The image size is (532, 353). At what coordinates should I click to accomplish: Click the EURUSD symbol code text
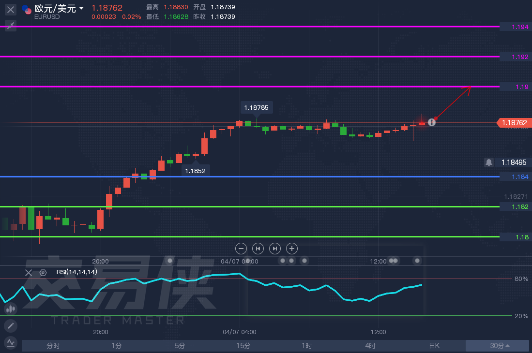tap(47, 17)
